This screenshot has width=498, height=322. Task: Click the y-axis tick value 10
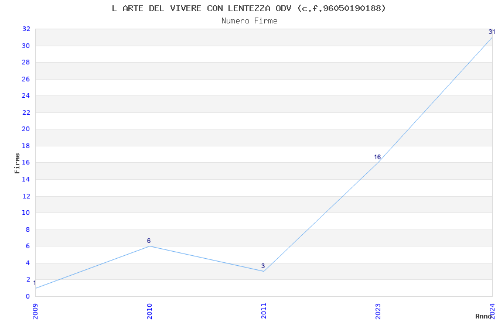[26, 213]
